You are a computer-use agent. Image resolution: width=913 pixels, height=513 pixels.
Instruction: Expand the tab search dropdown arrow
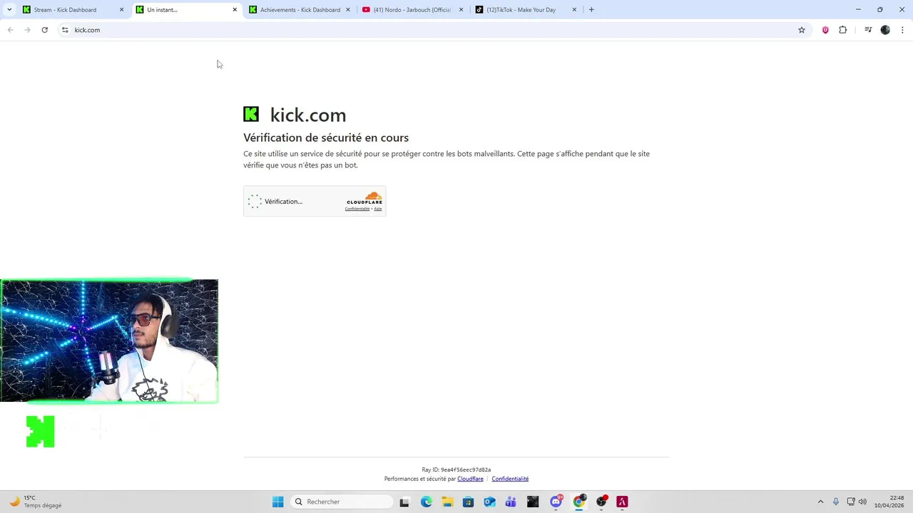(x=9, y=10)
